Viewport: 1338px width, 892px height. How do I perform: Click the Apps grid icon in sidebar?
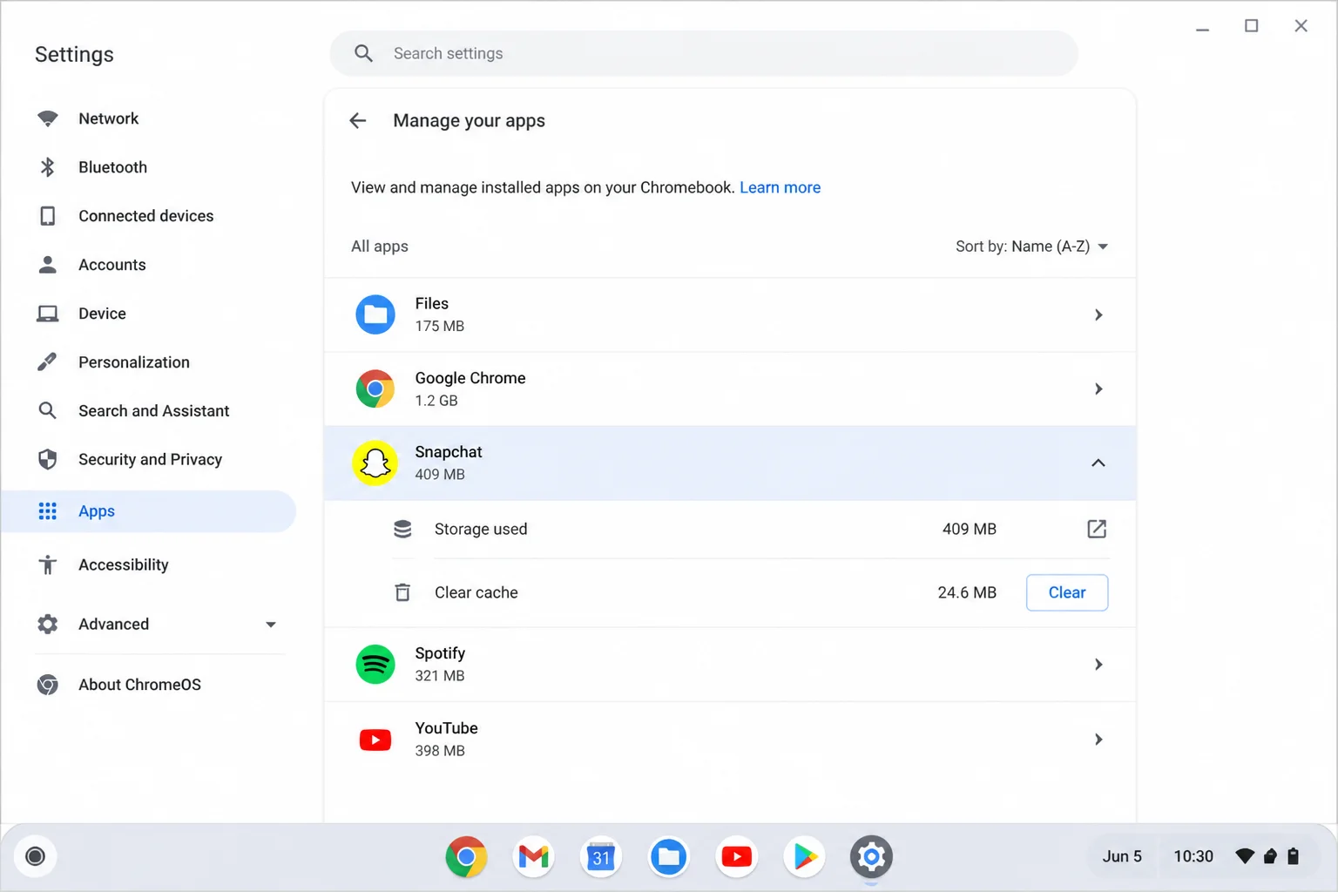[48, 511]
